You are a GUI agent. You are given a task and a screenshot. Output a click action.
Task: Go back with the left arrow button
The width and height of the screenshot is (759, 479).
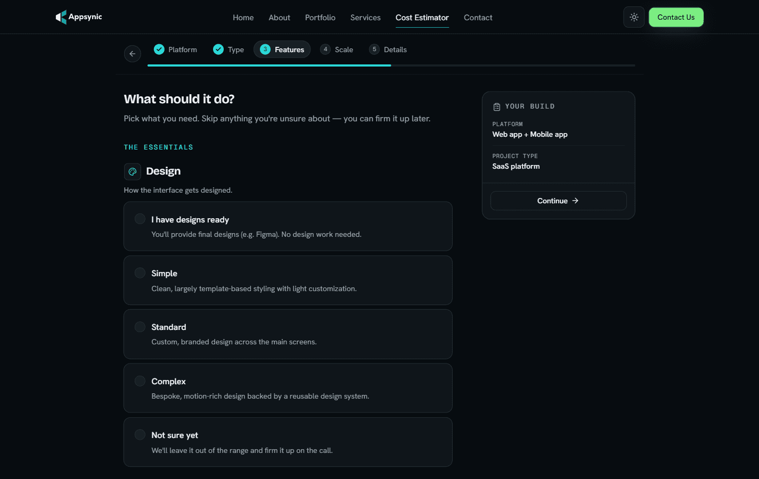point(133,54)
